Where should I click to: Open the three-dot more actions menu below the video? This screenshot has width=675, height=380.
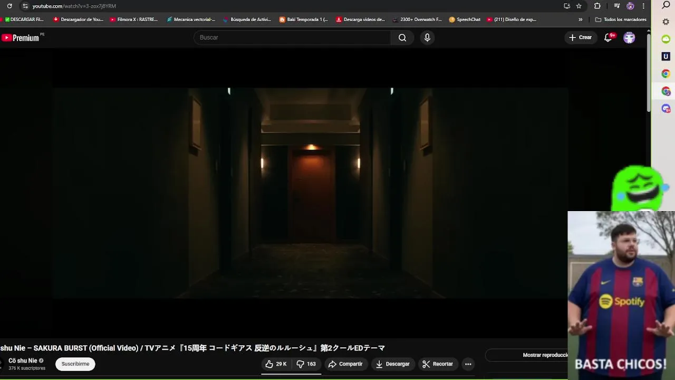click(468, 364)
